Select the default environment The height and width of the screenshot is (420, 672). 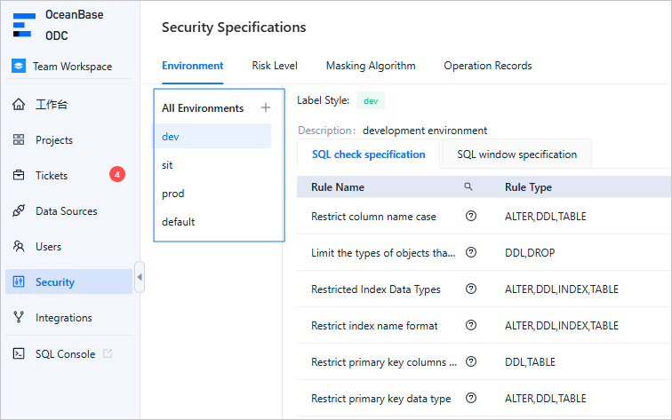click(178, 222)
